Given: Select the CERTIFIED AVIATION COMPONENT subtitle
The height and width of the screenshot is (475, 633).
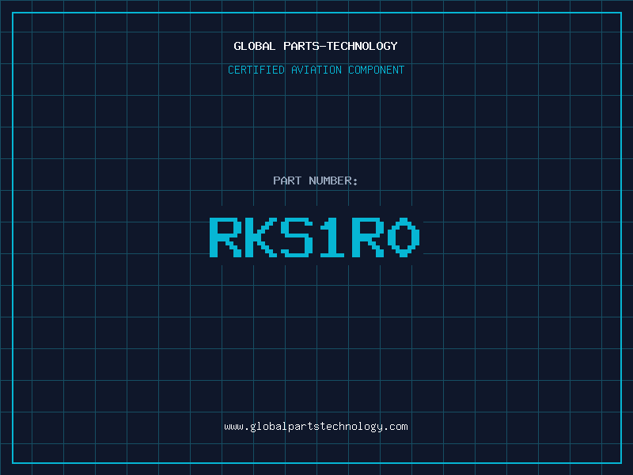Looking at the screenshot, I should (x=316, y=70).
